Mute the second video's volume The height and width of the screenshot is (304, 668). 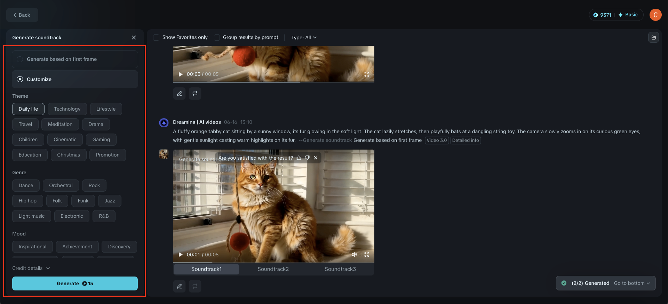354,255
